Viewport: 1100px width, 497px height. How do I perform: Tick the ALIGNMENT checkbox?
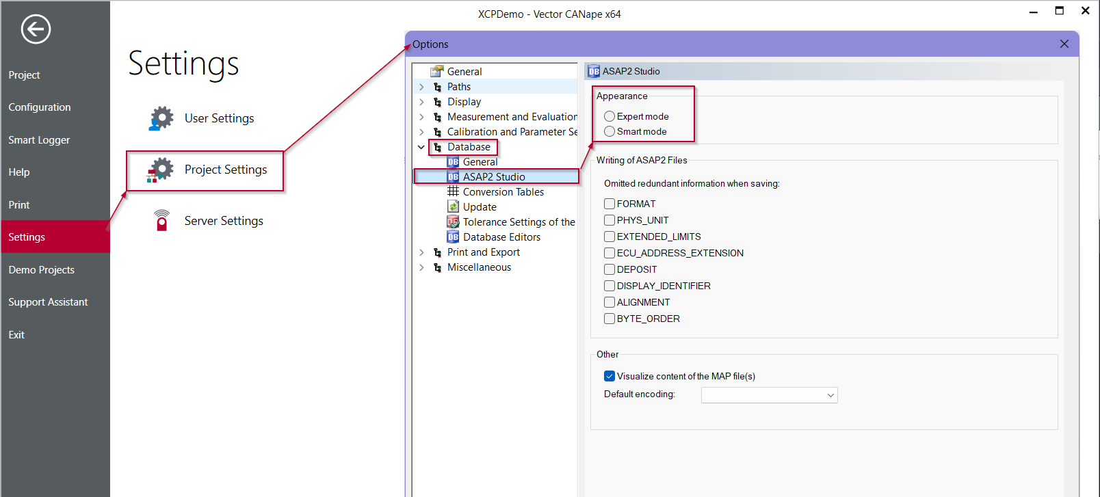point(610,302)
